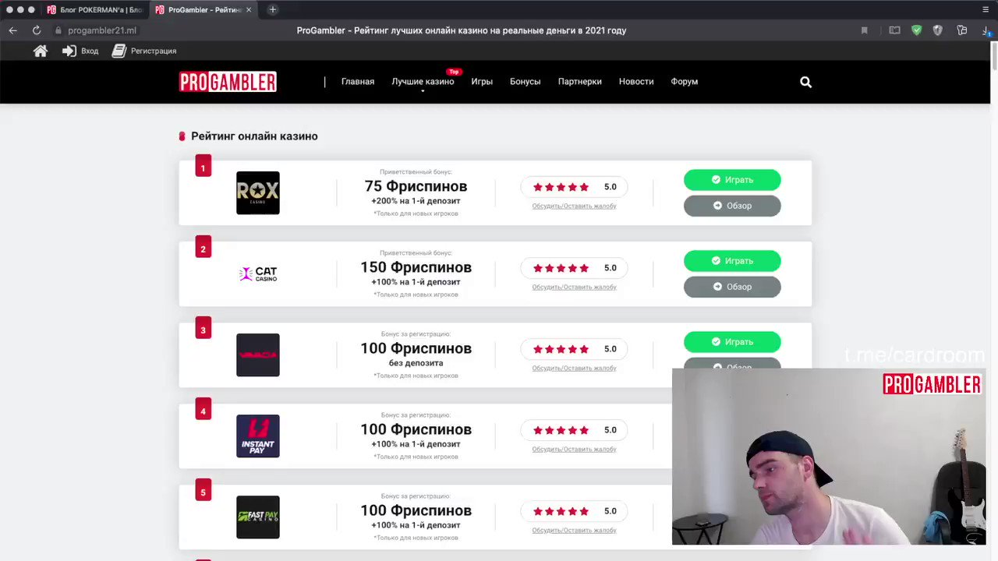998x561 pixels.
Task: Expand Лучшие казино dropdown menu
Action: click(423, 82)
